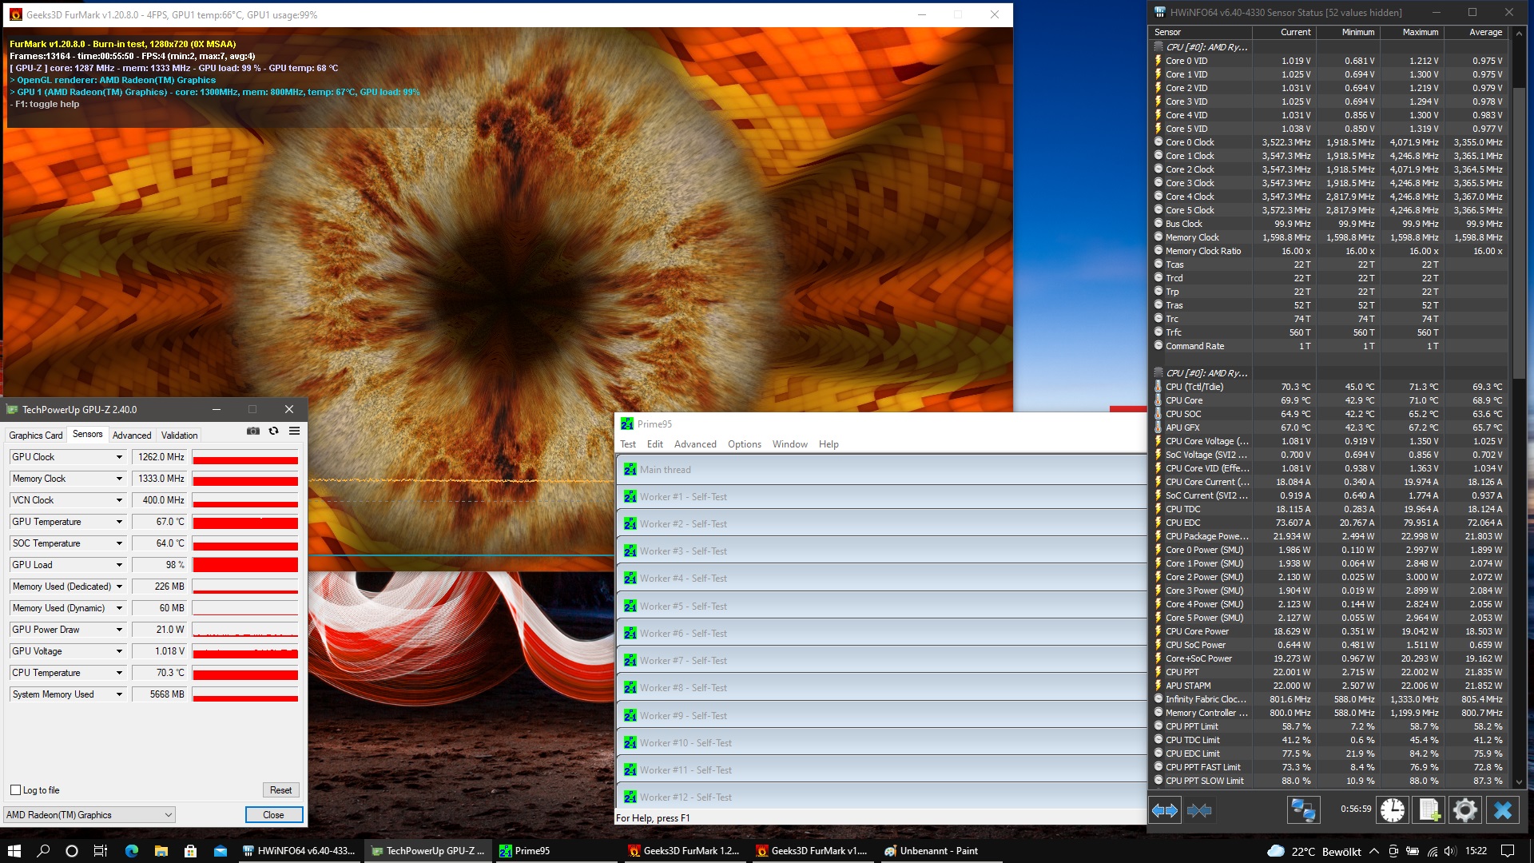Image resolution: width=1534 pixels, height=863 pixels.
Task: Open AMD Radeon Graphics device selector
Action: [89, 815]
